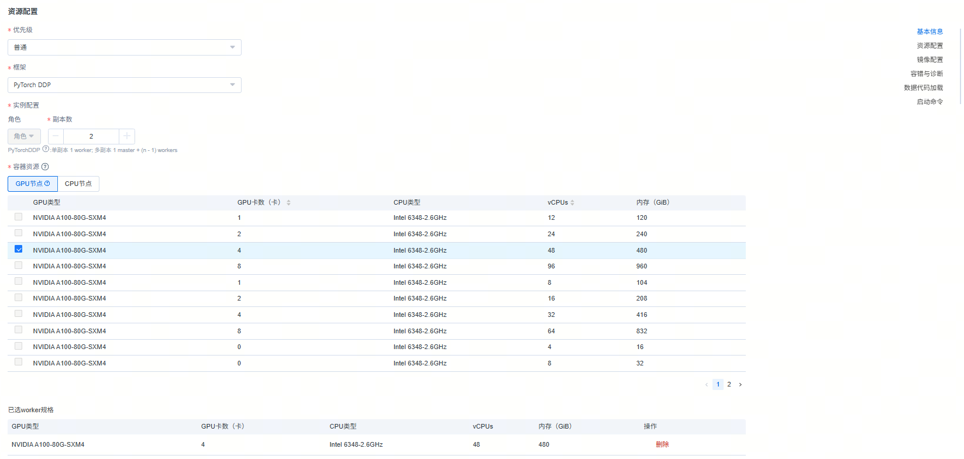The height and width of the screenshot is (459, 964).
Task: Navigate to 启动命令 anchor link
Action: pyautogui.click(x=929, y=102)
